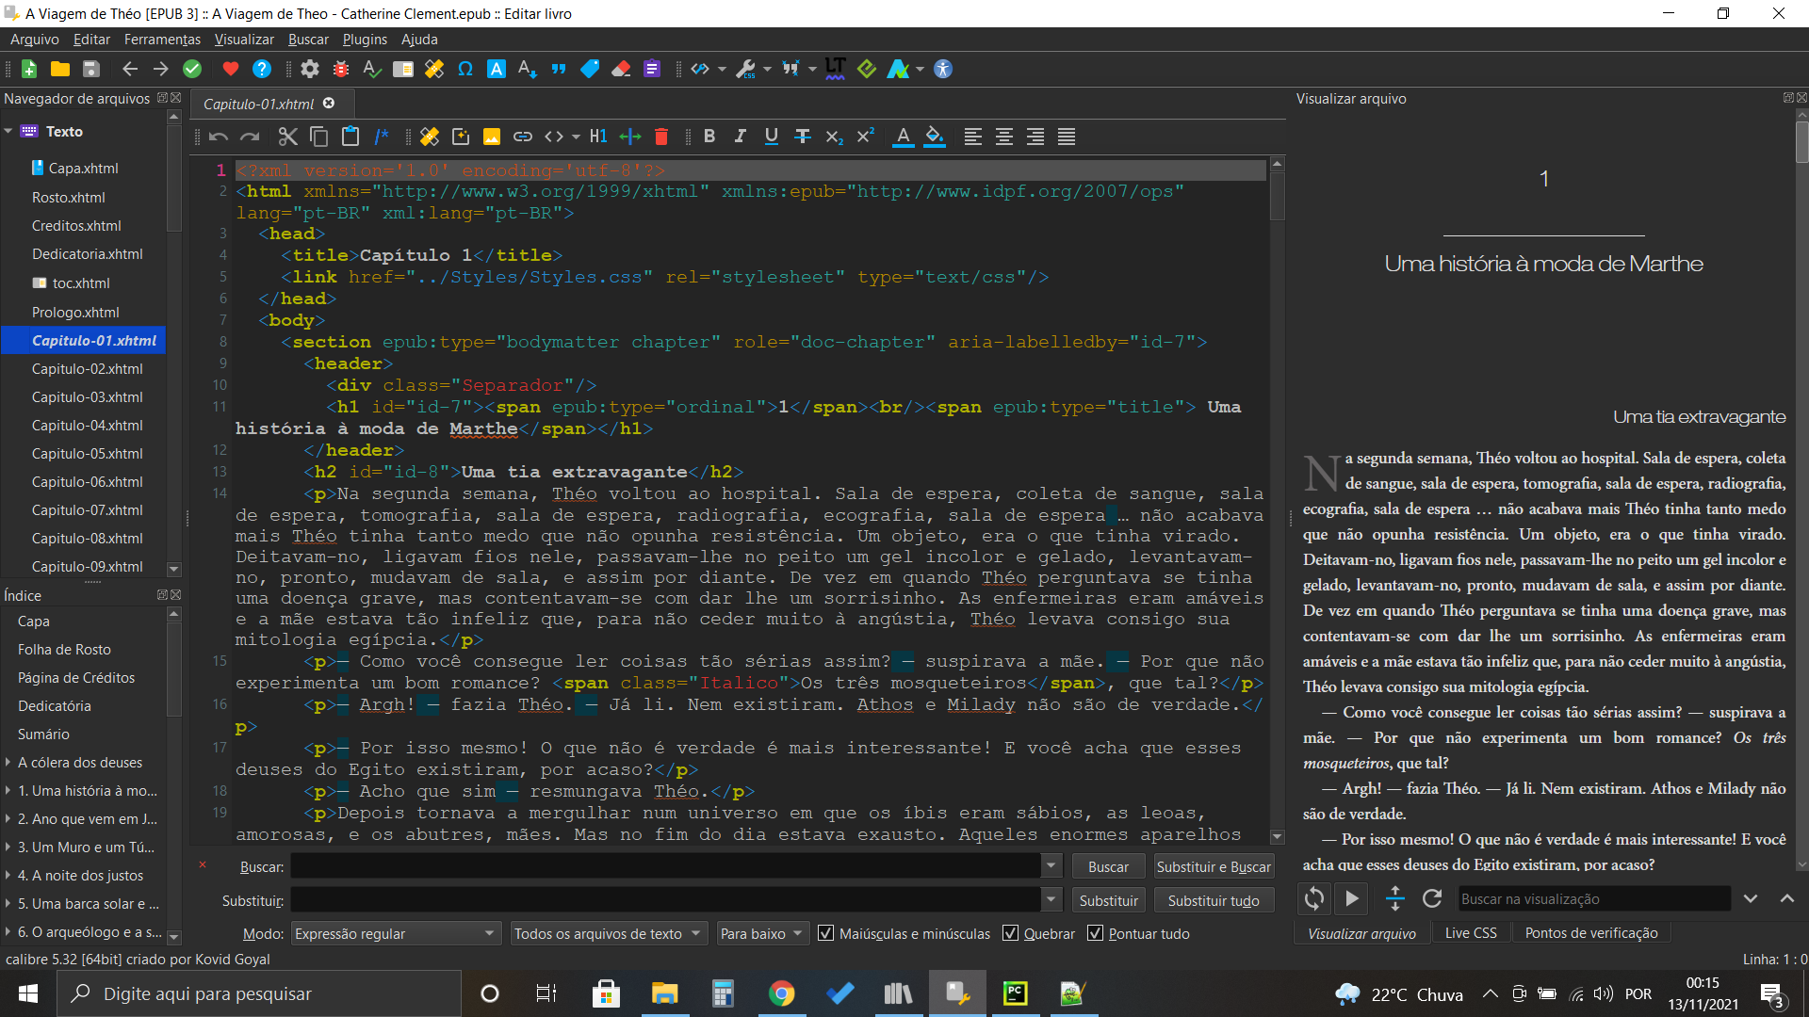Viewport: 1809px width, 1017px height.
Task: Click the insert hyperlink icon
Action: pos(523,137)
